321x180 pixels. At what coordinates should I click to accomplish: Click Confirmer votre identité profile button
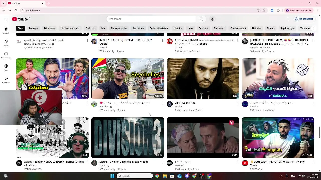pyautogui.click(x=299, y=10)
